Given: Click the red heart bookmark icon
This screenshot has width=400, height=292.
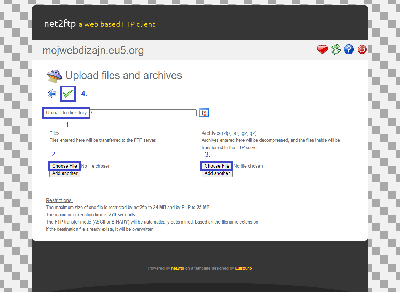Looking at the screenshot, I should 322,49.
